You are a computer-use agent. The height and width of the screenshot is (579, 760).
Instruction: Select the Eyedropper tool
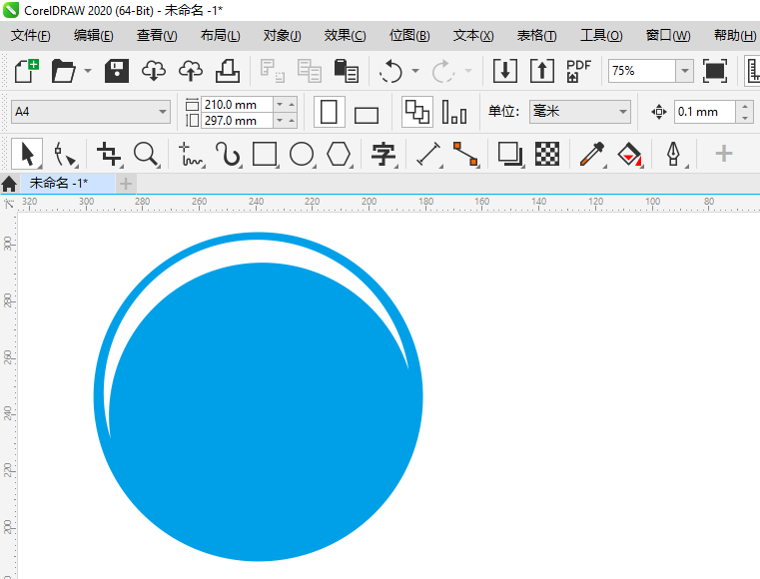[x=592, y=154]
